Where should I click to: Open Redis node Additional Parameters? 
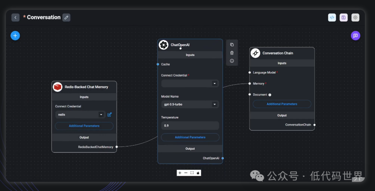pyautogui.click(x=84, y=126)
